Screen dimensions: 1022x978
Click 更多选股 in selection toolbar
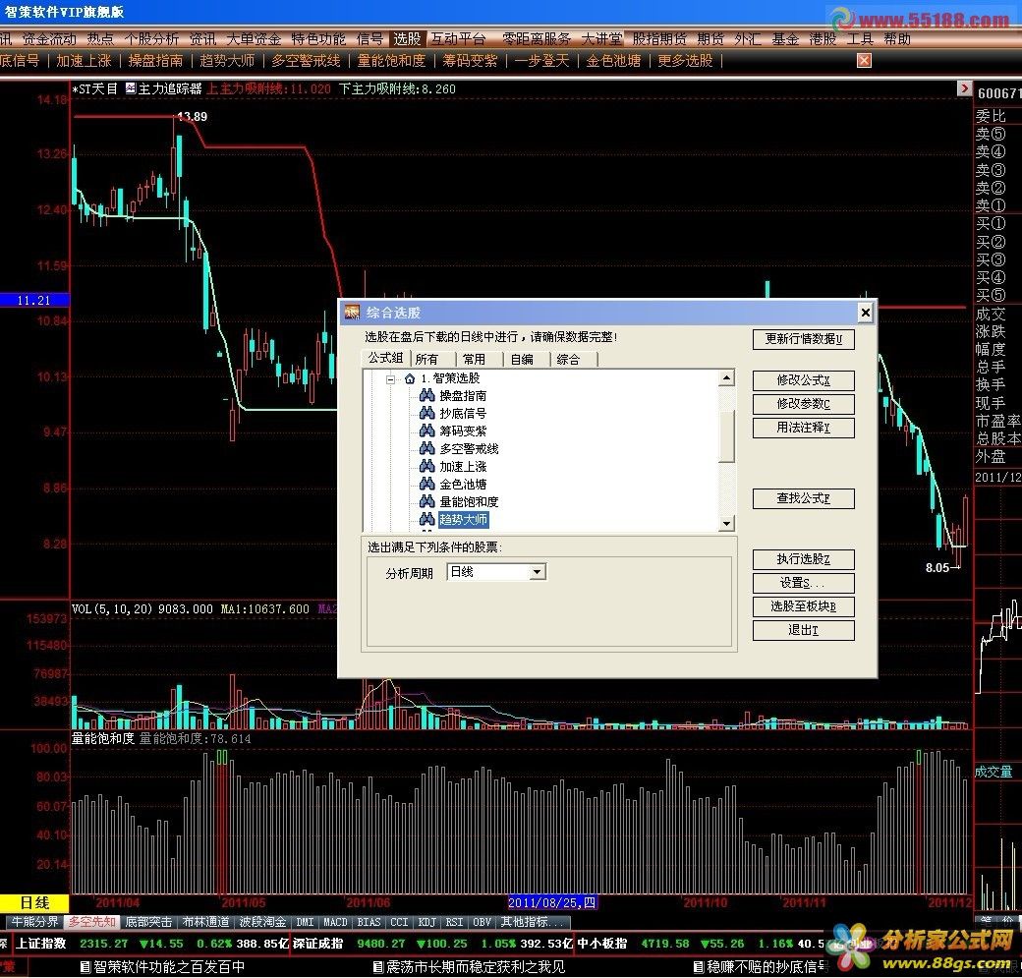tap(685, 61)
